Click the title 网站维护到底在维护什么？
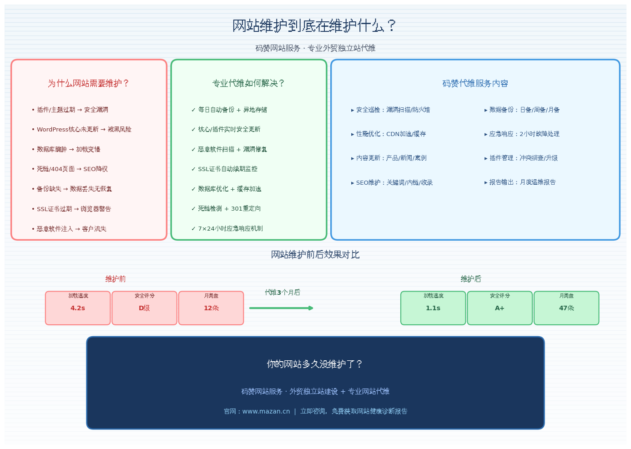The image size is (631, 449). [x=315, y=26]
